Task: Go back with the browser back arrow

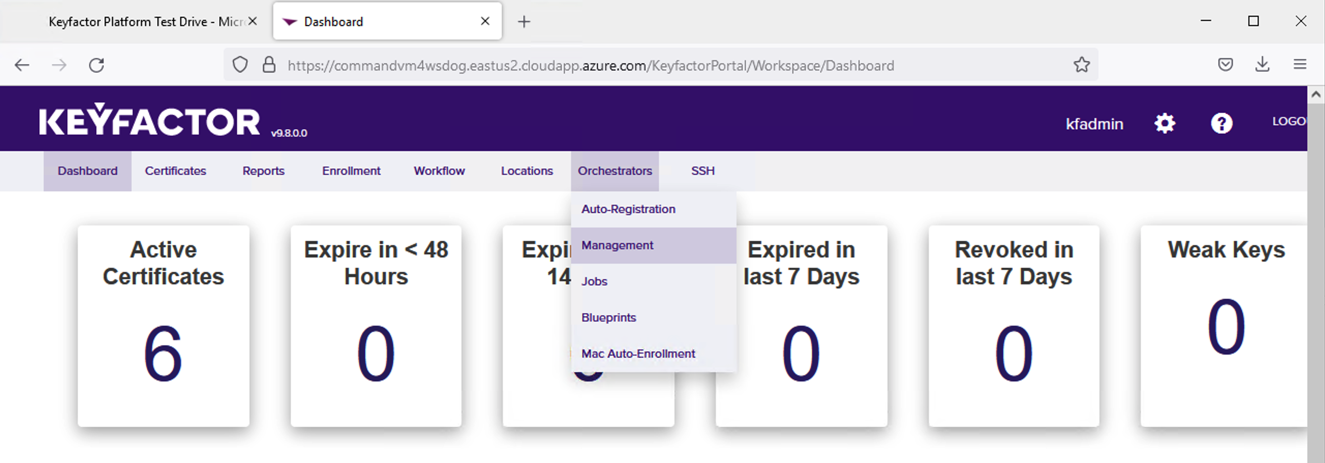Action: pos(22,65)
